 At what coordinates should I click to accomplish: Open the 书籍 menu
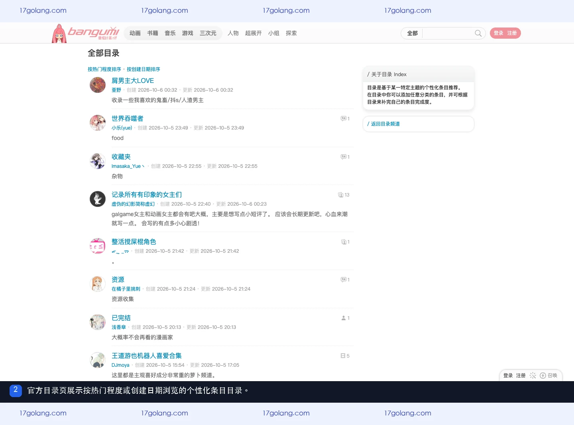[x=153, y=33]
